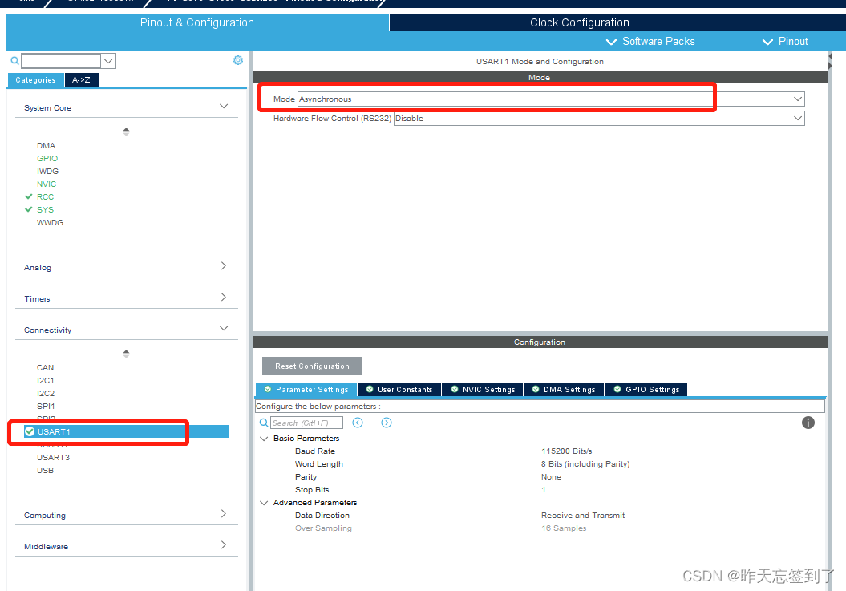Select CAN in Connectivity
846x591 pixels.
pyautogui.click(x=46, y=367)
